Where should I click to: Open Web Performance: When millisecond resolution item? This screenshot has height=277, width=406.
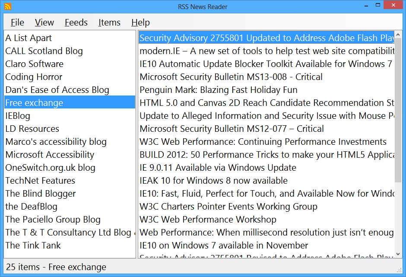coord(266,232)
